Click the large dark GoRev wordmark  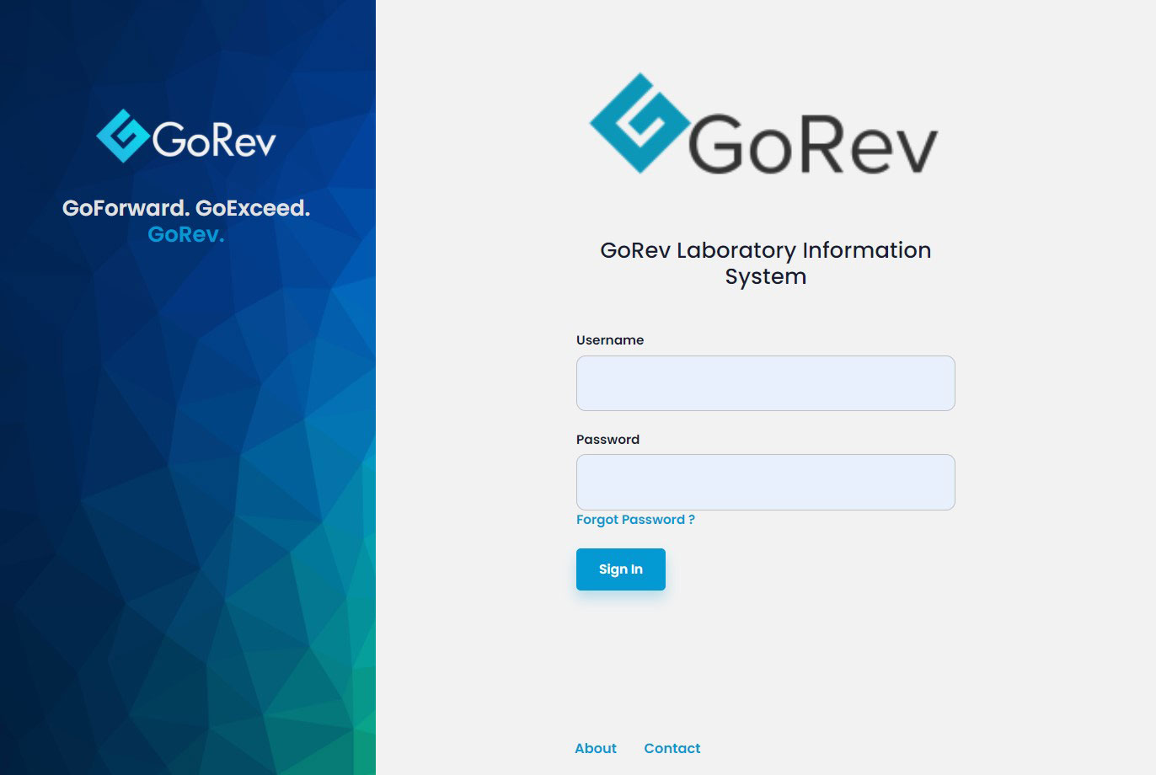pos(812,145)
